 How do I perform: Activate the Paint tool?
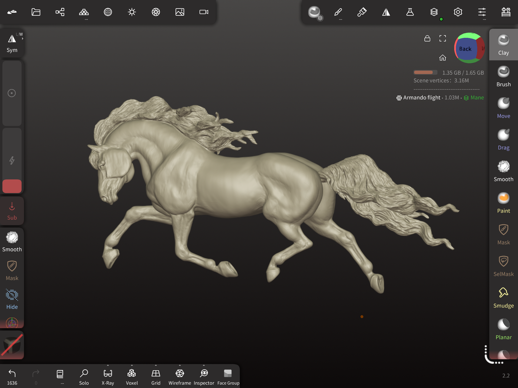click(503, 203)
